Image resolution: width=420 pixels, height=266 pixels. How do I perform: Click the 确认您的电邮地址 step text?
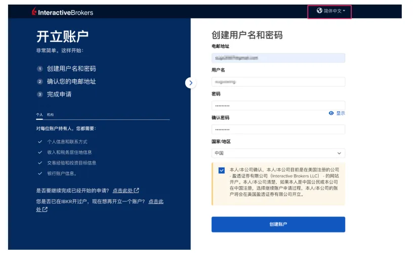[x=71, y=81]
